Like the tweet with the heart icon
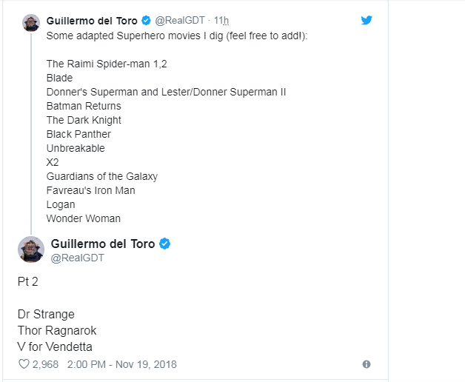465x382 pixels. point(23,364)
